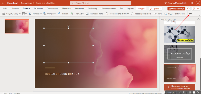Image resolution: width=201 pixels, height=94 pixels.
Task: Insert audio via the Звук button
Action: pyautogui.click(x=158, y=14)
